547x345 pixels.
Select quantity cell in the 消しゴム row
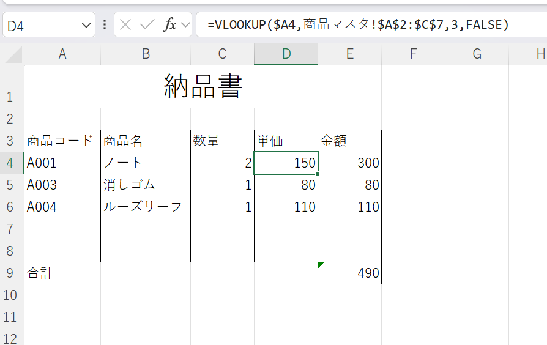click(223, 185)
